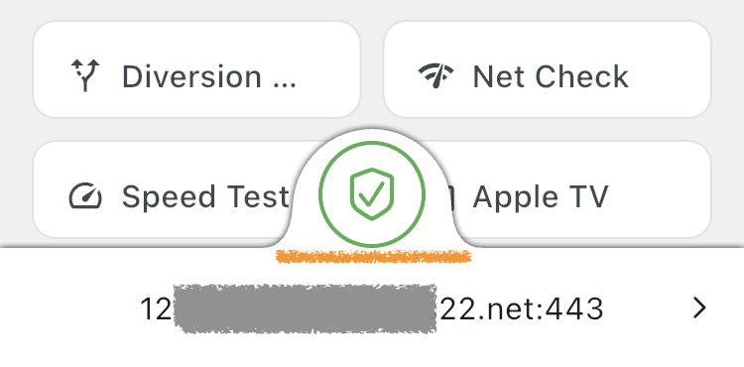Launch the Speed Test
The width and height of the screenshot is (744, 367).
(x=164, y=189)
